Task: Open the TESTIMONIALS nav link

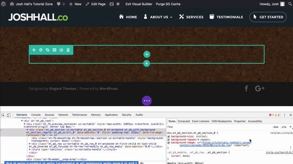Action: coord(226,17)
